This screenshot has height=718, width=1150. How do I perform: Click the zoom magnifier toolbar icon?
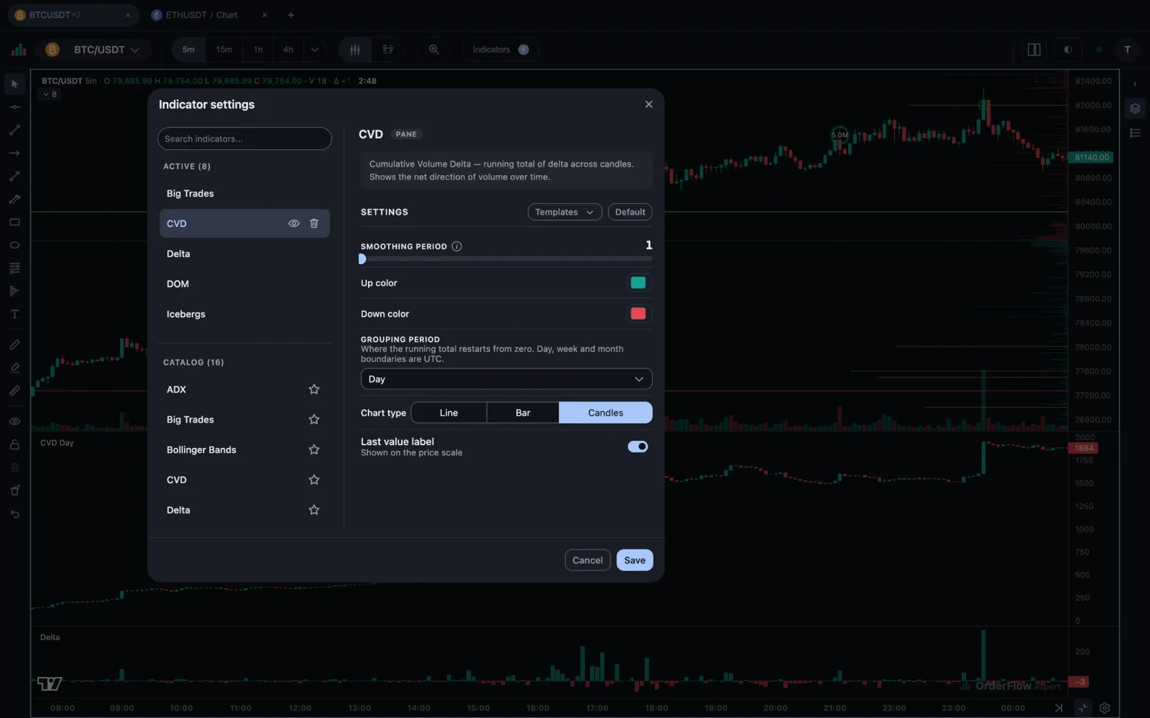[x=434, y=50]
